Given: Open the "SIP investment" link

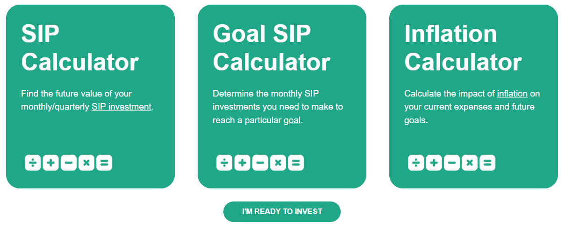Looking at the screenshot, I should tap(122, 107).
